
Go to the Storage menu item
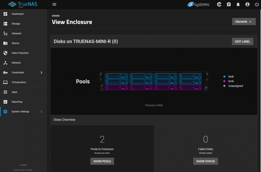tap(23, 24)
